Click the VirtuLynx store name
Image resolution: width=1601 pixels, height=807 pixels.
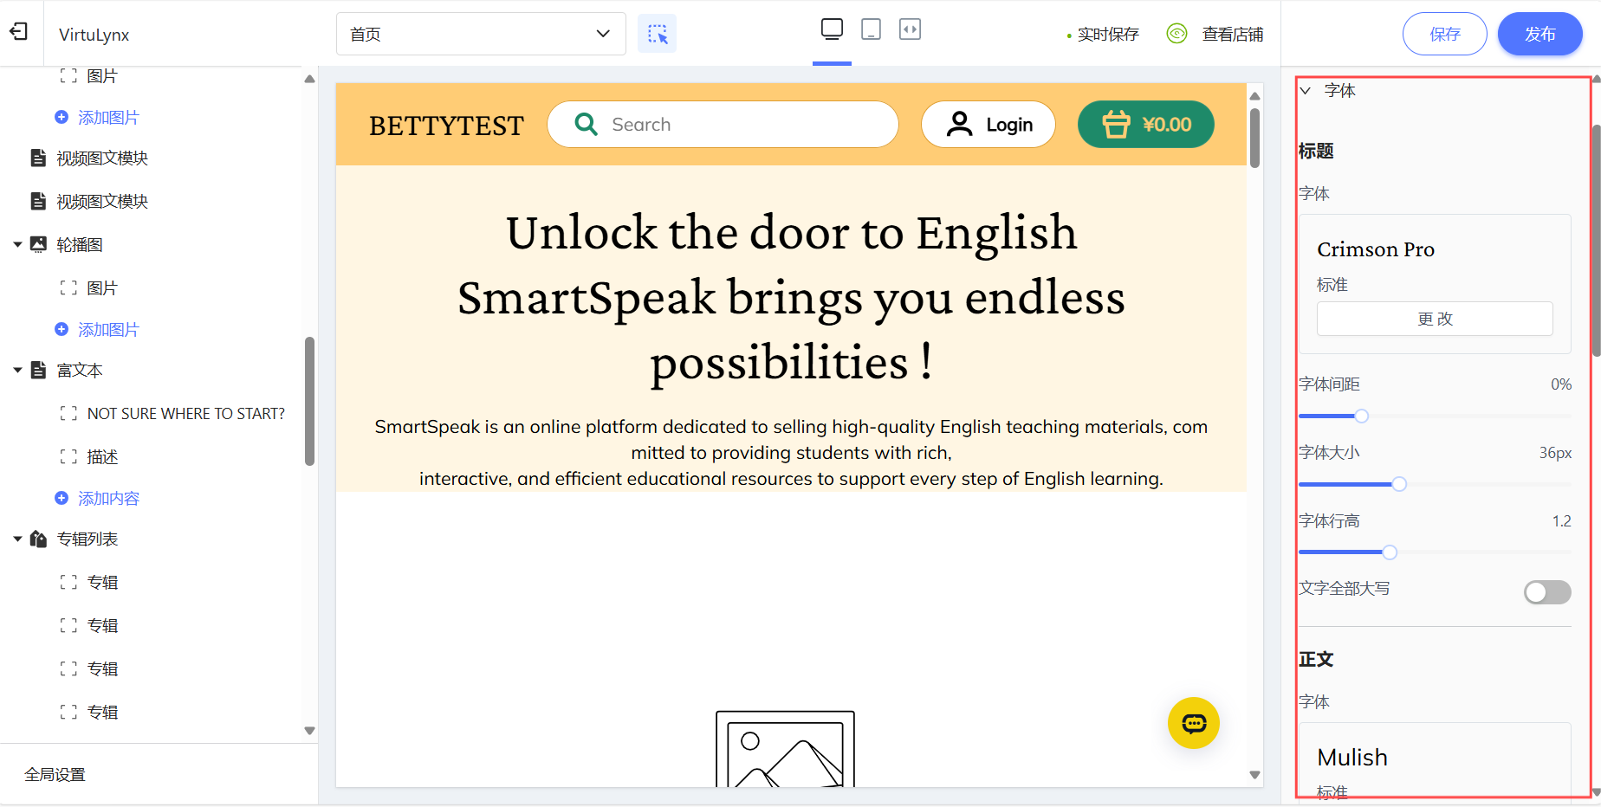click(x=94, y=35)
